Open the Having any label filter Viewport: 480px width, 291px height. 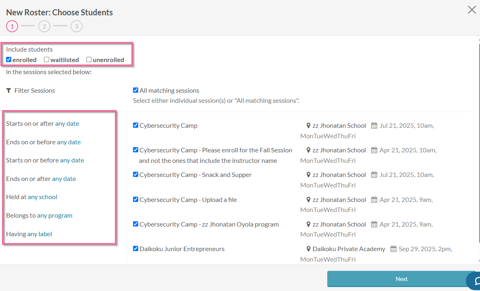pos(39,234)
